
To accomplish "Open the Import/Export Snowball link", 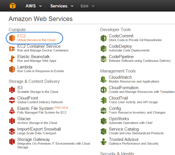I will pos(39,129).
